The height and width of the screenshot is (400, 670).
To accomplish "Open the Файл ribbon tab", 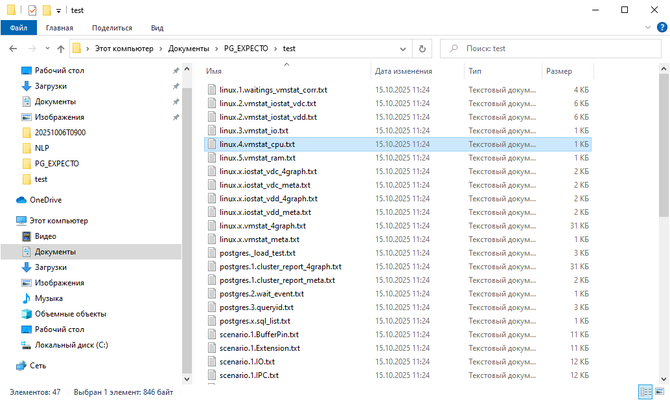I will (x=18, y=28).
